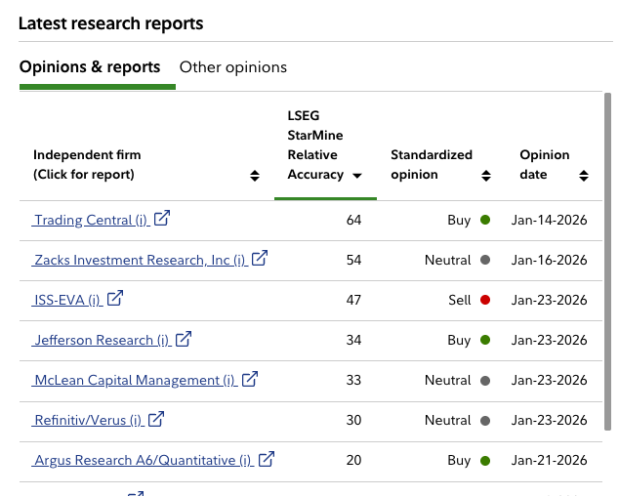Sort by Opinion date column arrows
This screenshot has height=496, width=619.
pos(584,176)
